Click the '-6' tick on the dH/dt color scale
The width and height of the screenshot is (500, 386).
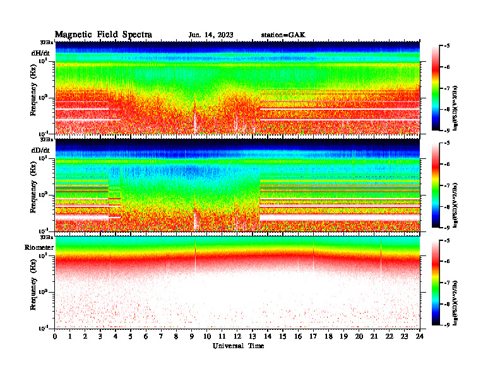pos(447,67)
